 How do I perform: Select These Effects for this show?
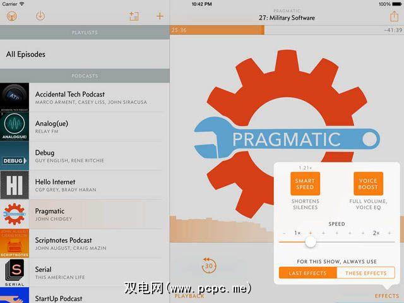(x=366, y=273)
